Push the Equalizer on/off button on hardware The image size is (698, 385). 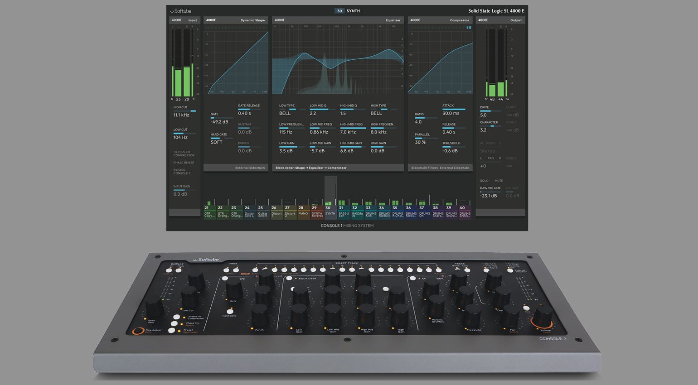point(289,278)
